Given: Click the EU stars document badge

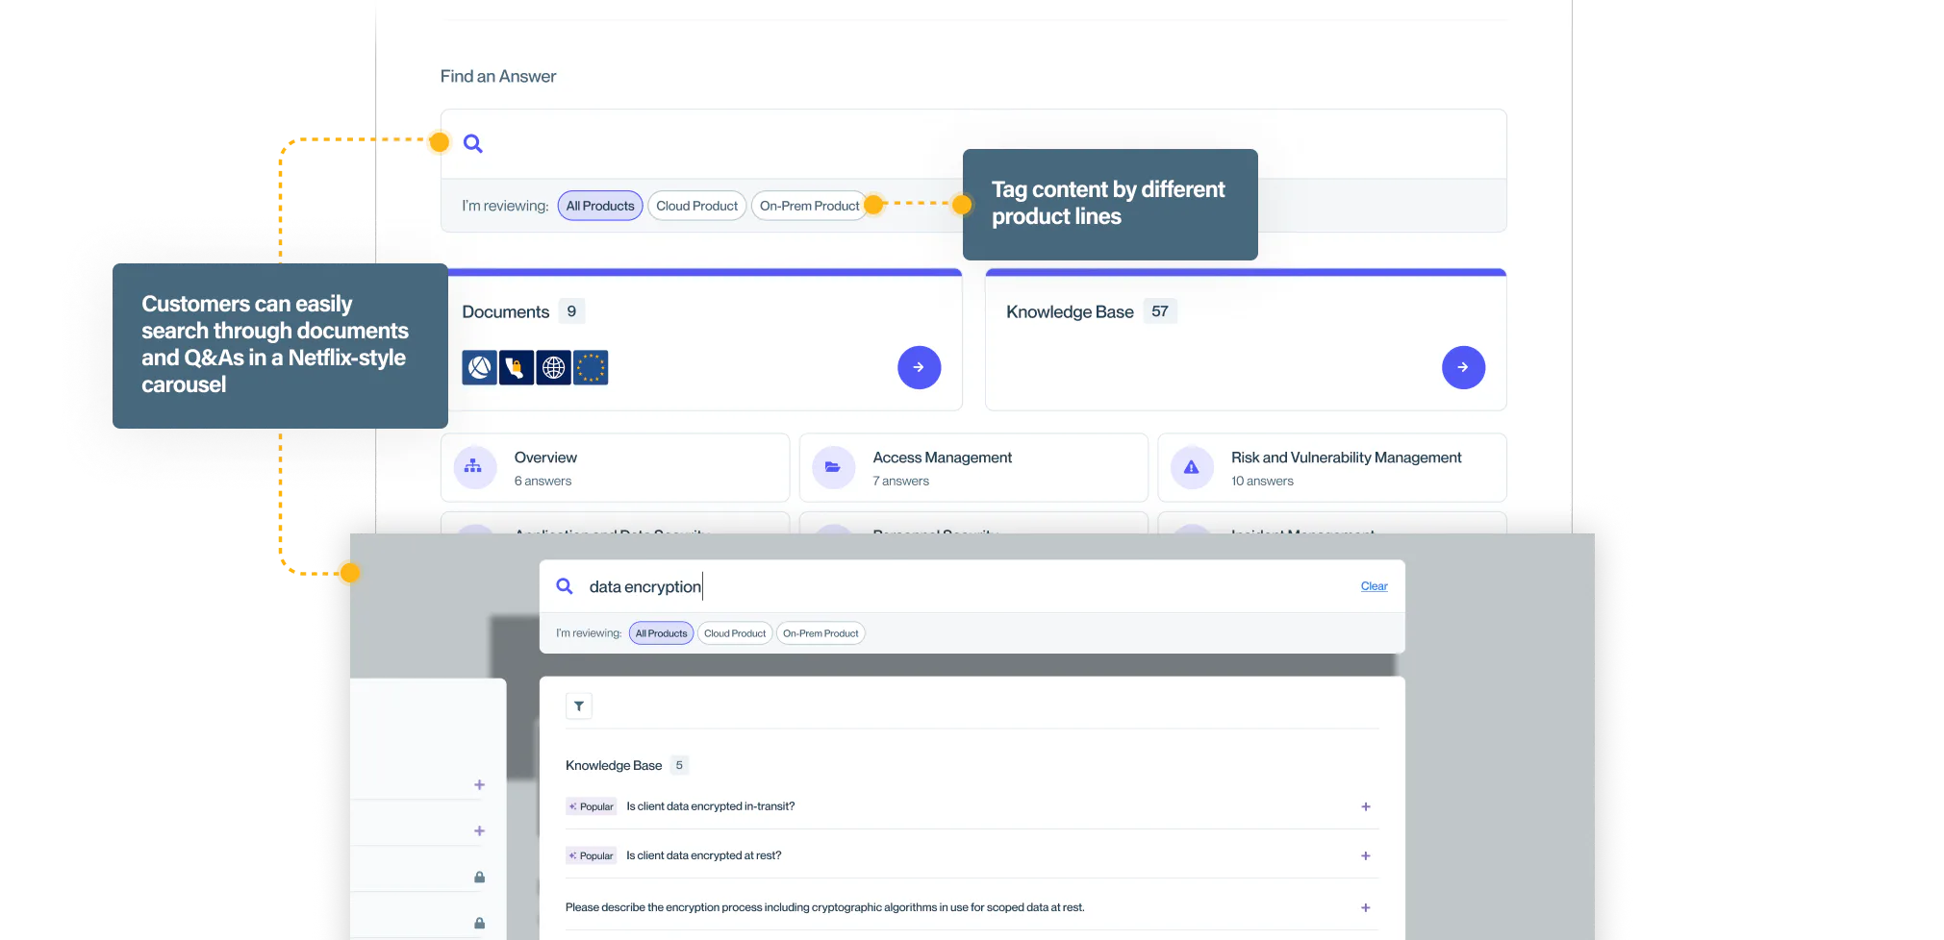Looking at the screenshot, I should coord(591,367).
